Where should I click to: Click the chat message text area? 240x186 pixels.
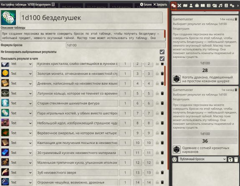pyautogui.click(x=205, y=174)
